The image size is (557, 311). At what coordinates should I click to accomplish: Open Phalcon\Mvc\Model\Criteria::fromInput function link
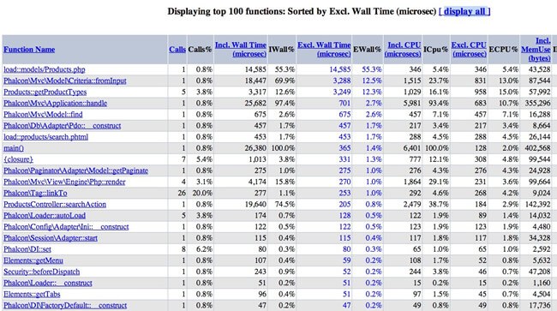(65, 81)
